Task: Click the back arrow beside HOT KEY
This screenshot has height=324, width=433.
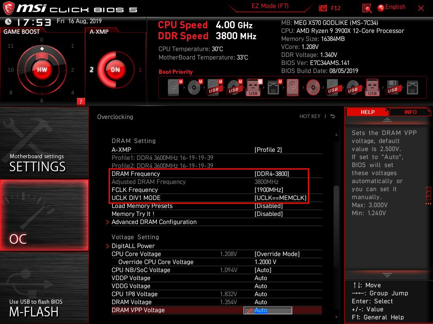Action: click(x=333, y=116)
